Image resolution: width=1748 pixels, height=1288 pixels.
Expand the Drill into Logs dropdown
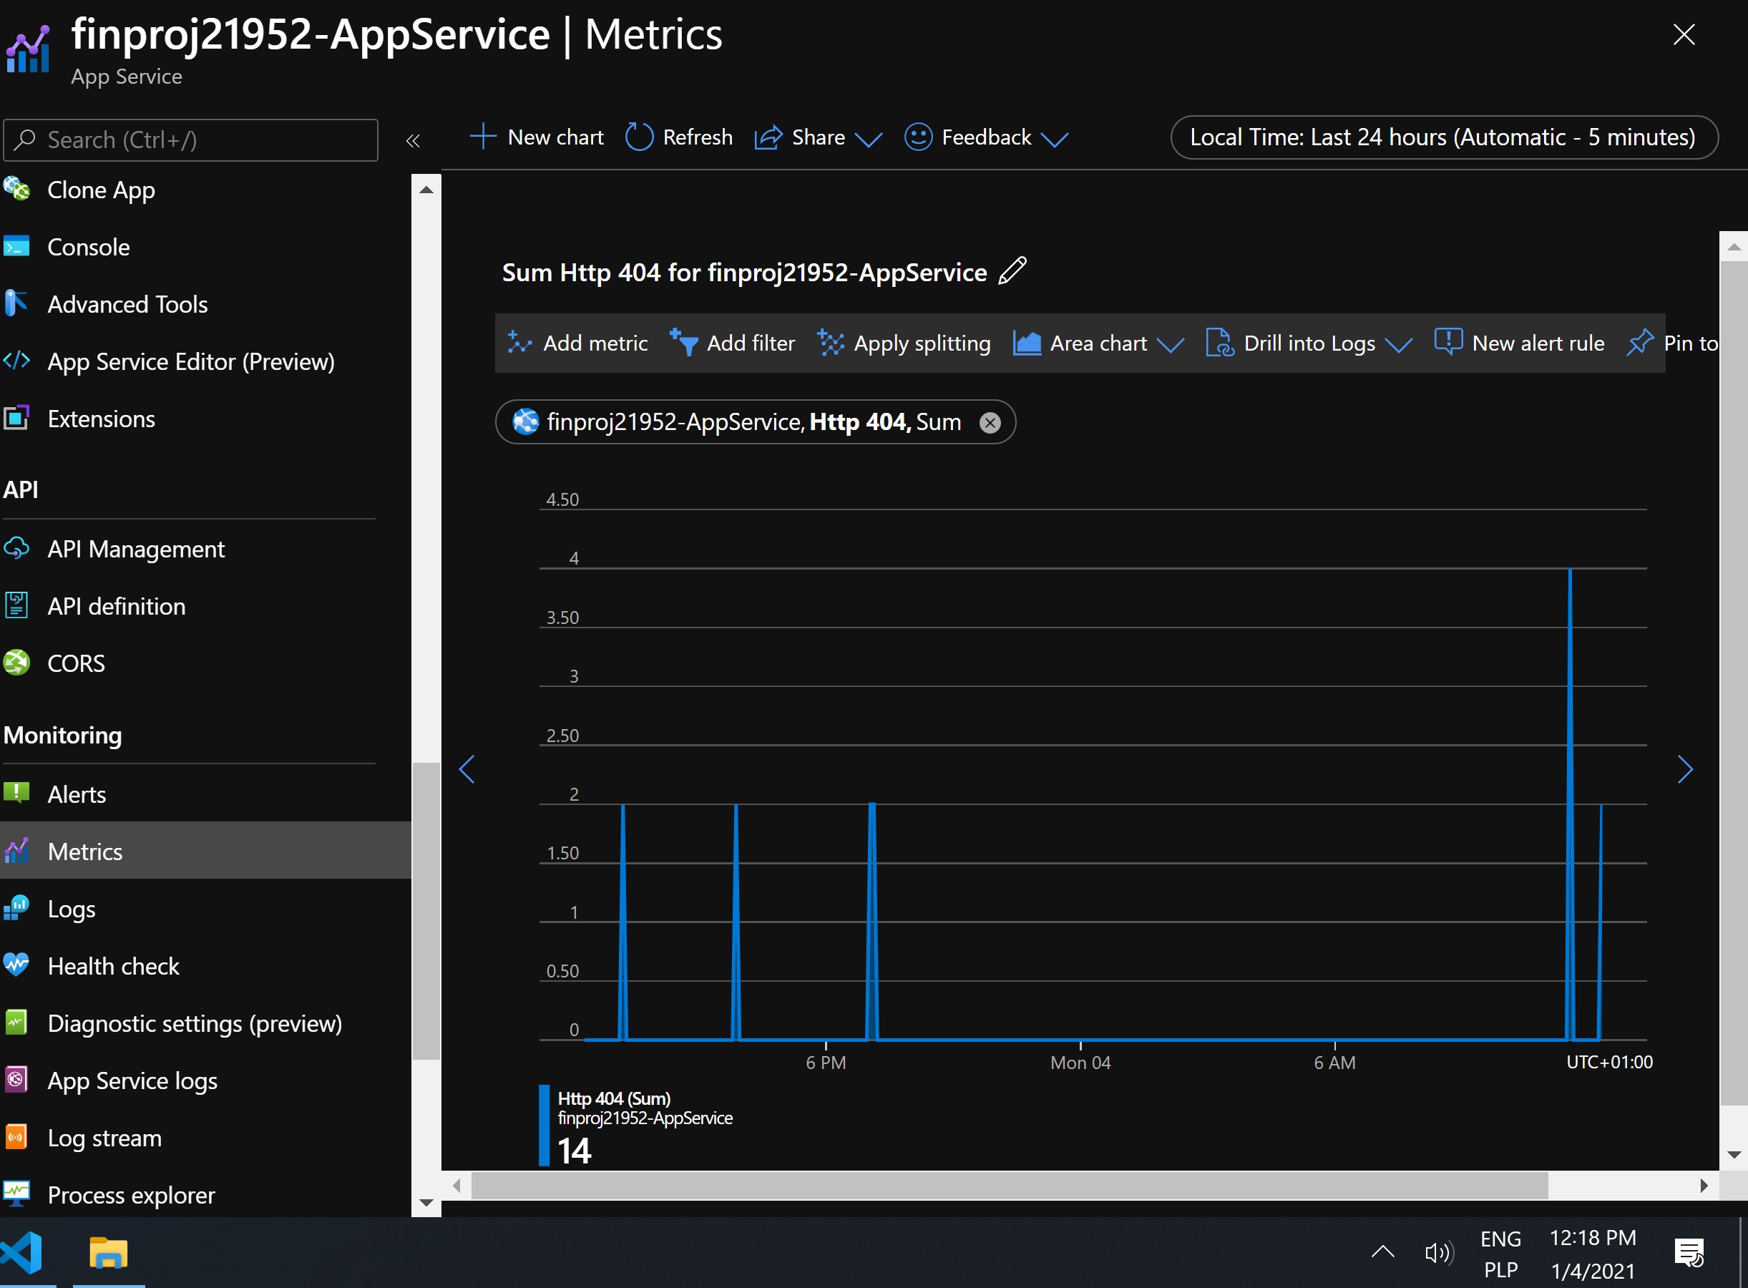[1397, 344]
